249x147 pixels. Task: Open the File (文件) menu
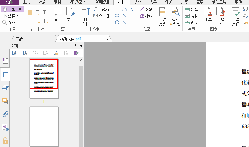[x=9, y=2]
